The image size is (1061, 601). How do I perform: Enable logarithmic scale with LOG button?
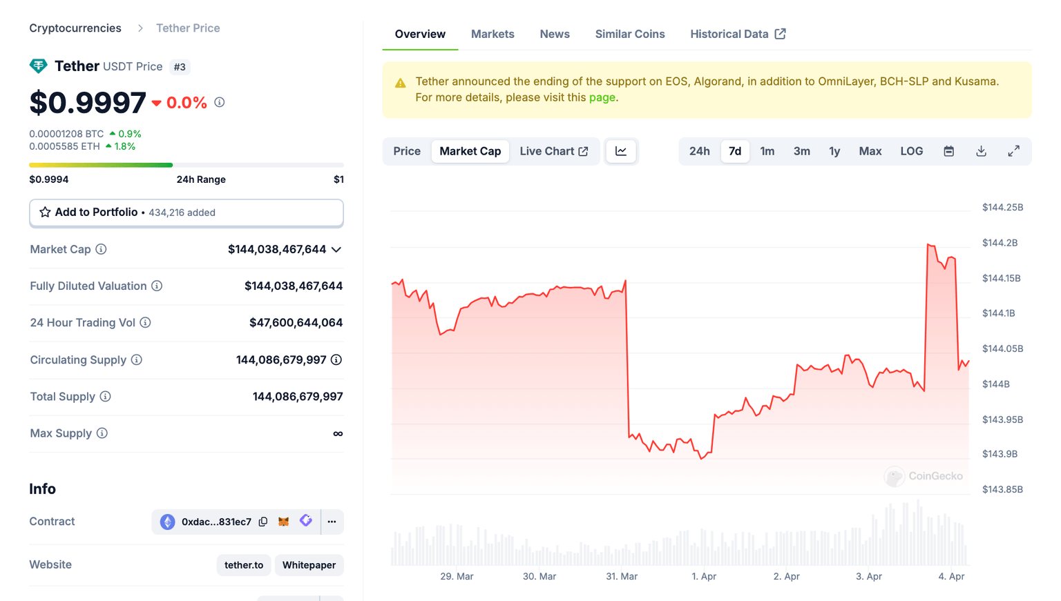911,150
